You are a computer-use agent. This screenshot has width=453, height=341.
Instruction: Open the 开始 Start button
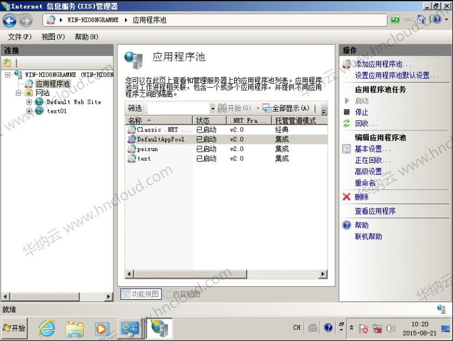pyautogui.click(x=14, y=328)
